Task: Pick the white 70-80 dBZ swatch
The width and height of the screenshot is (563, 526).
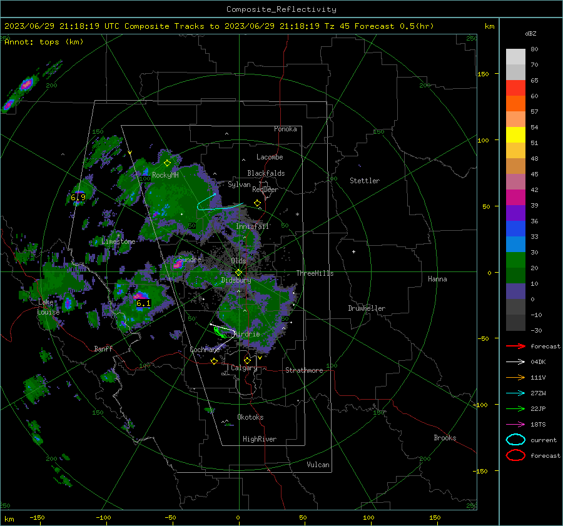Action: click(515, 56)
